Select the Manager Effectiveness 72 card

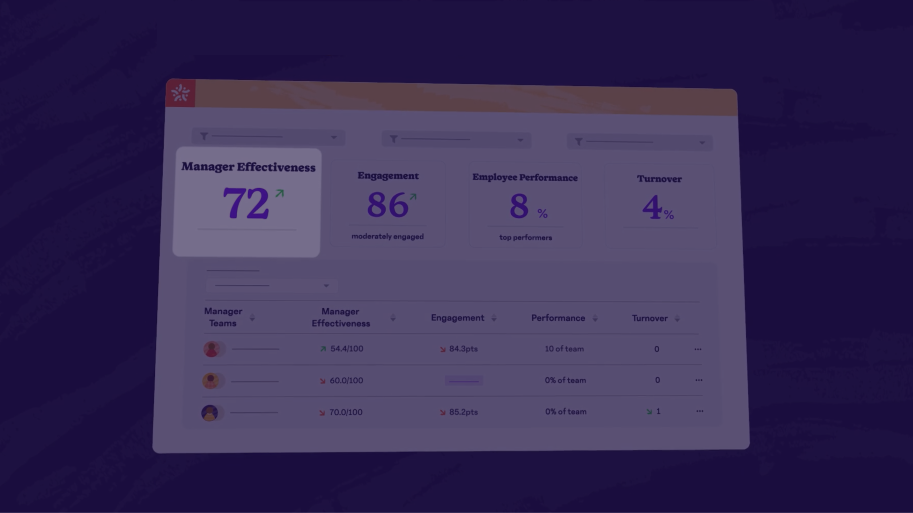point(247,202)
